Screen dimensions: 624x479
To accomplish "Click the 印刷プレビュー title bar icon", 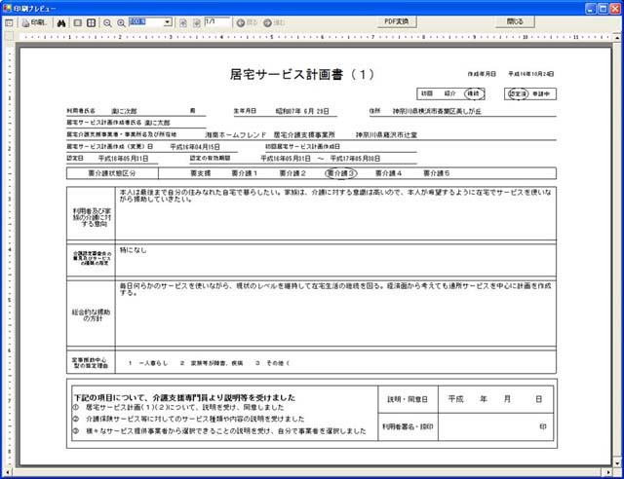I will [7, 8].
